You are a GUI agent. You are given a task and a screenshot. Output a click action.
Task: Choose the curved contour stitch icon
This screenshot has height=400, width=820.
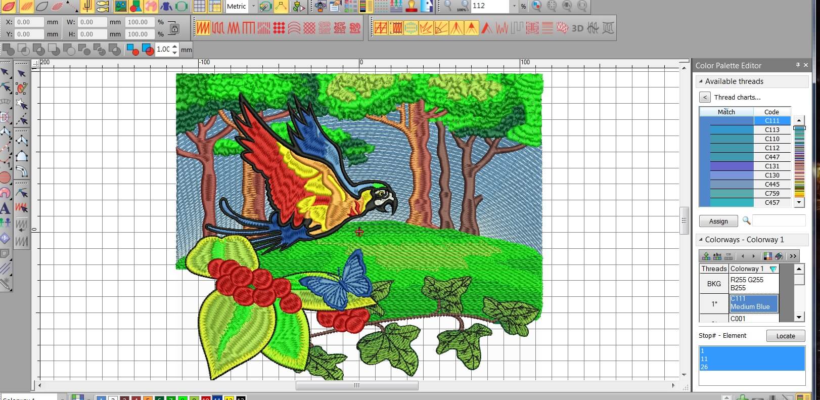tap(294, 28)
